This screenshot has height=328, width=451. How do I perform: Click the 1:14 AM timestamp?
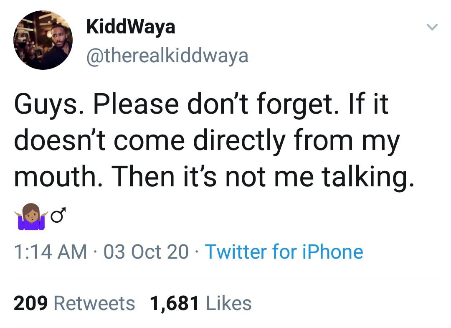50,252
